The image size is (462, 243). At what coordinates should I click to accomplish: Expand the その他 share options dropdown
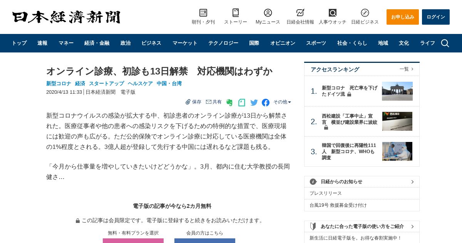(x=282, y=102)
